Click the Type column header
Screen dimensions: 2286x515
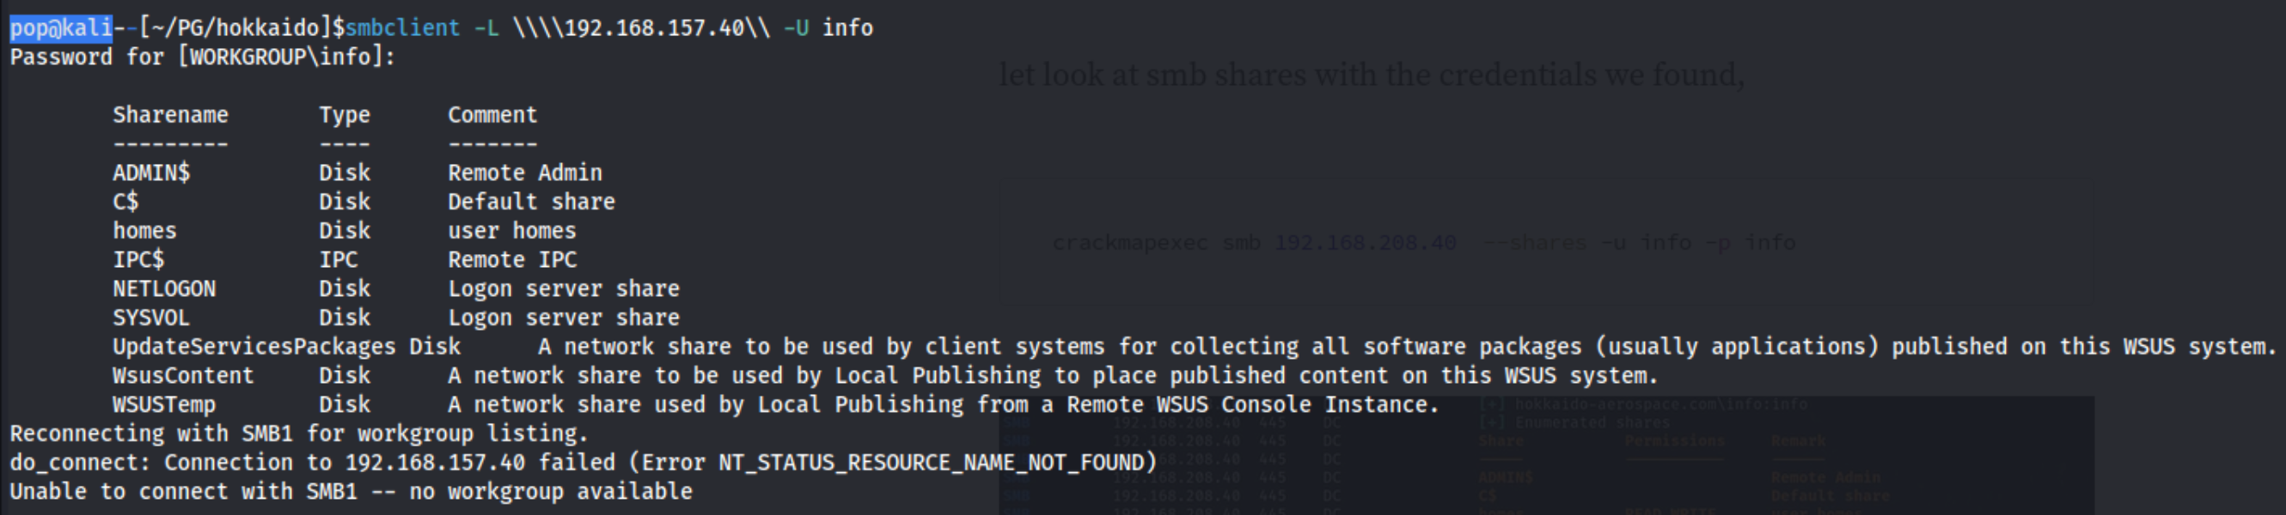coord(345,115)
